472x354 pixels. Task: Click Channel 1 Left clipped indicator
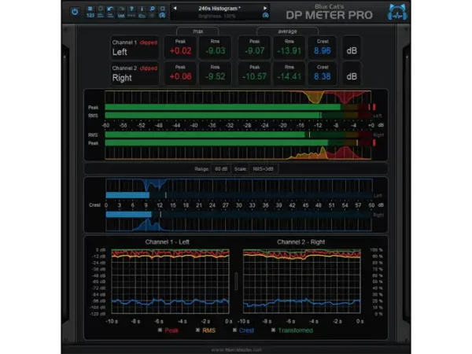coord(149,42)
